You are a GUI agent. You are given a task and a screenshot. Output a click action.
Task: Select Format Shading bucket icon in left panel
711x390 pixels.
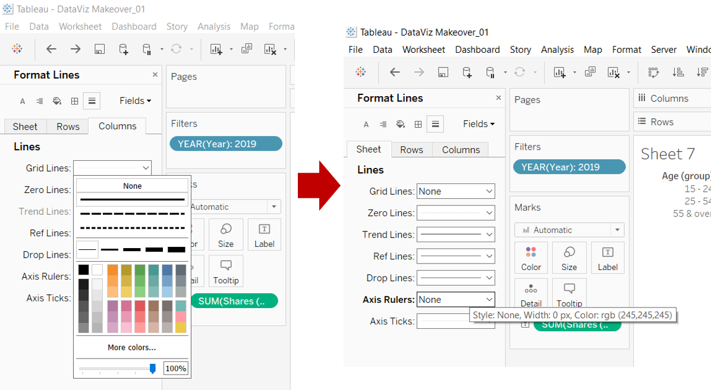point(57,101)
